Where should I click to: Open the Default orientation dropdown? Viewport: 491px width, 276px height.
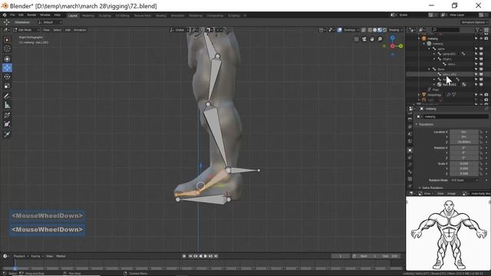(x=49, y=22)
